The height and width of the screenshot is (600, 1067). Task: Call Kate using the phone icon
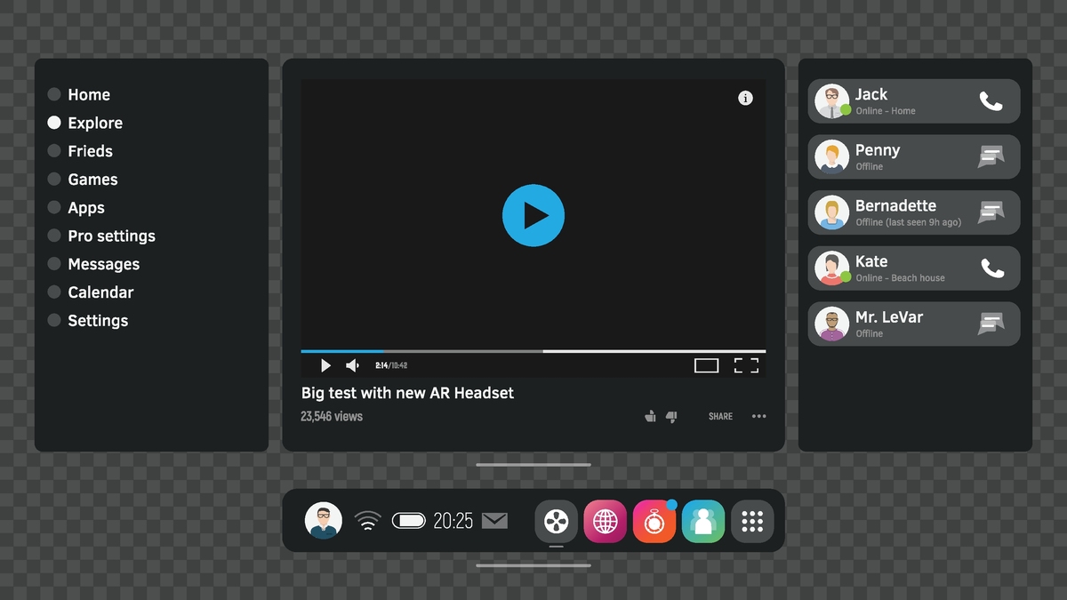tap(991, 268)
